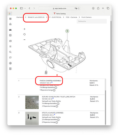119x135 pixels.
Task: Open info icon beside 2 Reparaturmenge
Action: 57,122
